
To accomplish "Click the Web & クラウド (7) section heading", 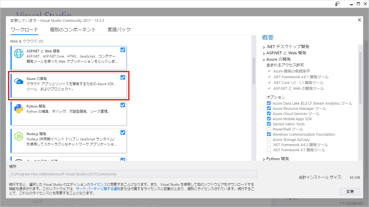I will 27,41.
